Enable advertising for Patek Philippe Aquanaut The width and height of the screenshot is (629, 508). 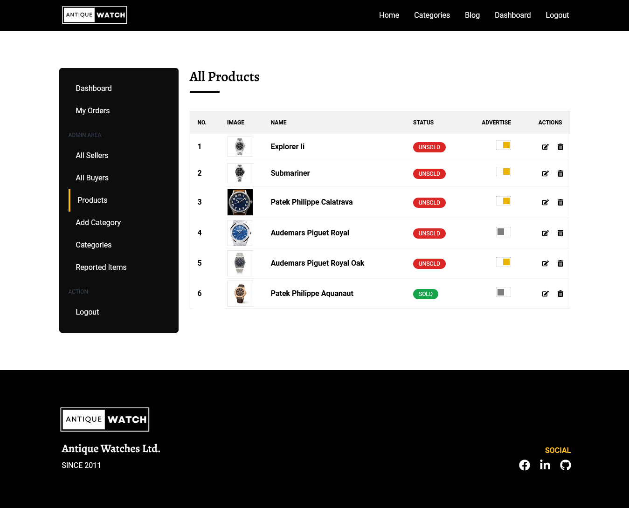504,292
